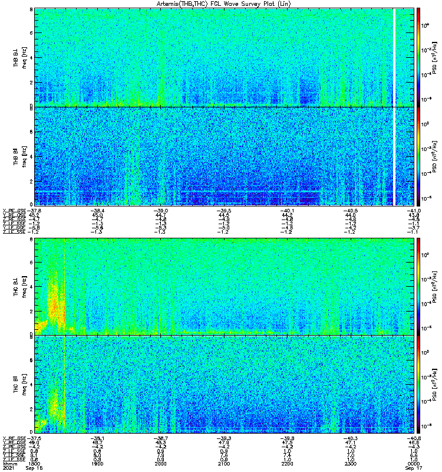Click the THC X position value -38.7

160,438
